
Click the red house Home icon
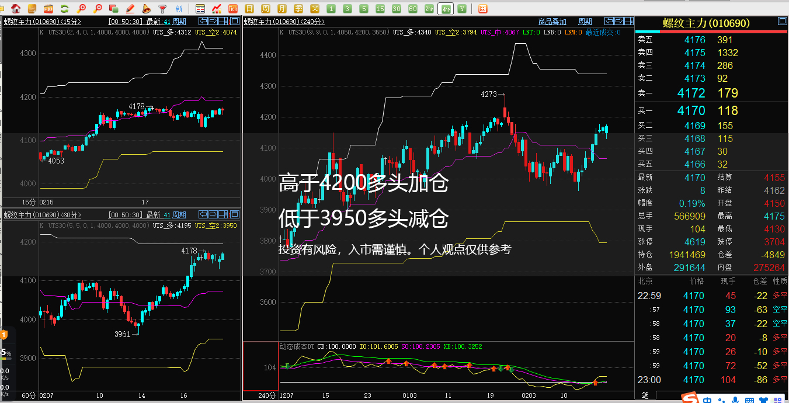click(x=16, y=9)
